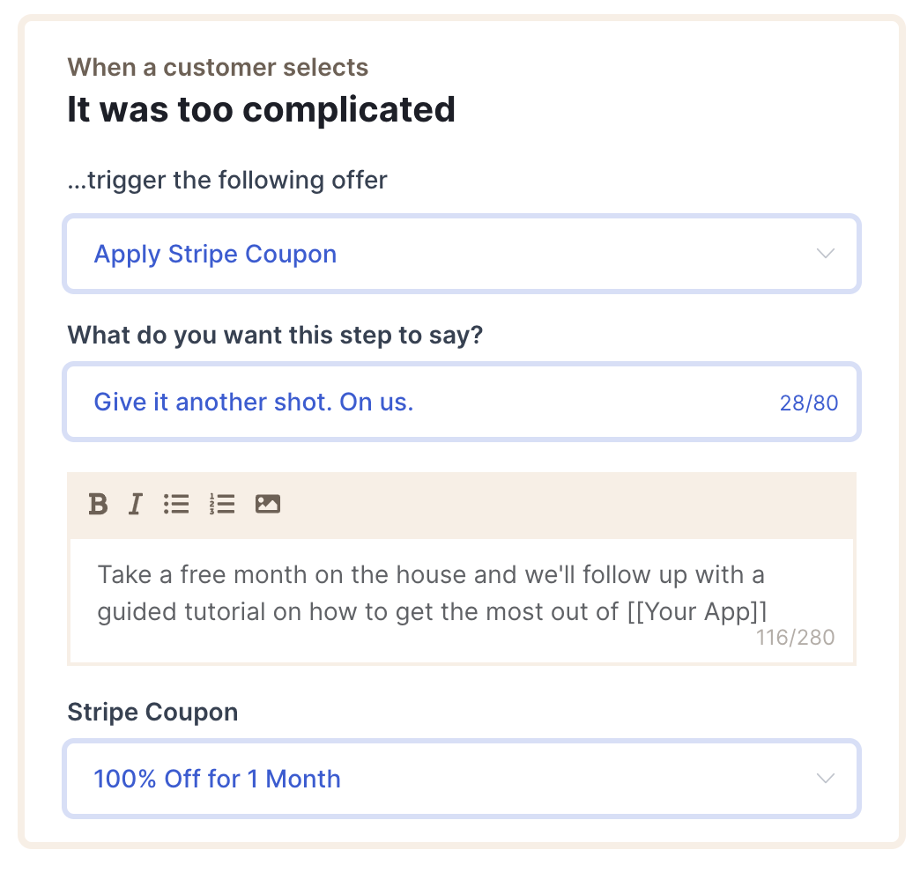Click the insert image icon in the toolbar
The image size is (920, 872).
268,504
